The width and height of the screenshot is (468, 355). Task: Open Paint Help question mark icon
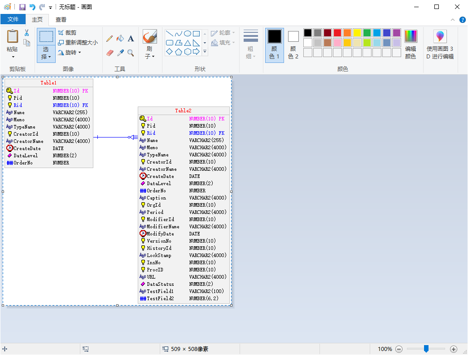pyautogui.click(x=462, y=20)
